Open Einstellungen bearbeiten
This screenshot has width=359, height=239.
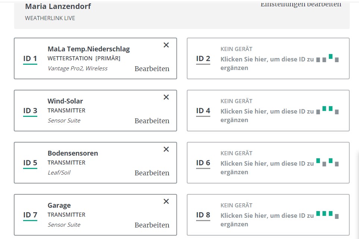coord(301,4)
